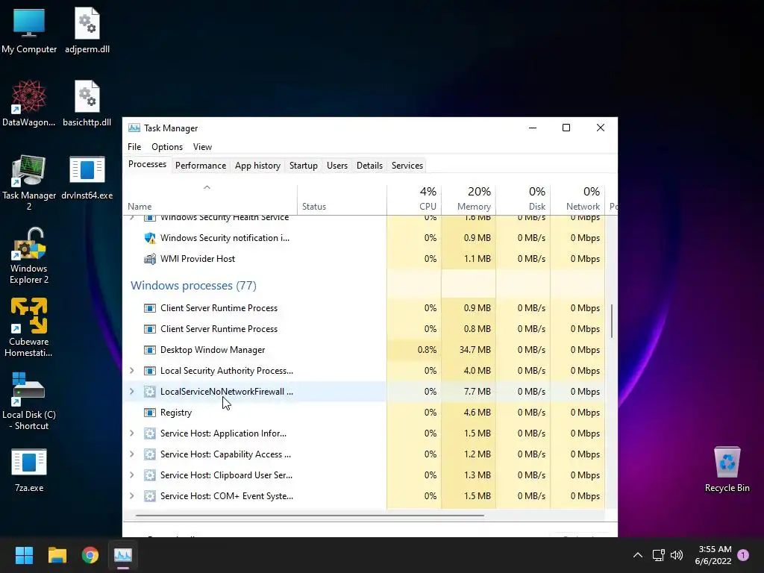Viewport: 764px width, 573px height.
Task: Click WMI Provider Host process icon
Action: click(149, 259)
